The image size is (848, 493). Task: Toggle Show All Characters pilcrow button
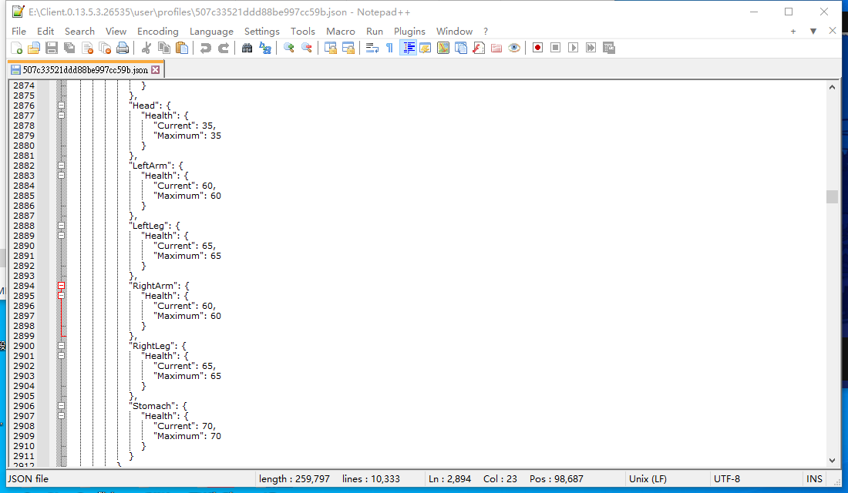[389, 48]
